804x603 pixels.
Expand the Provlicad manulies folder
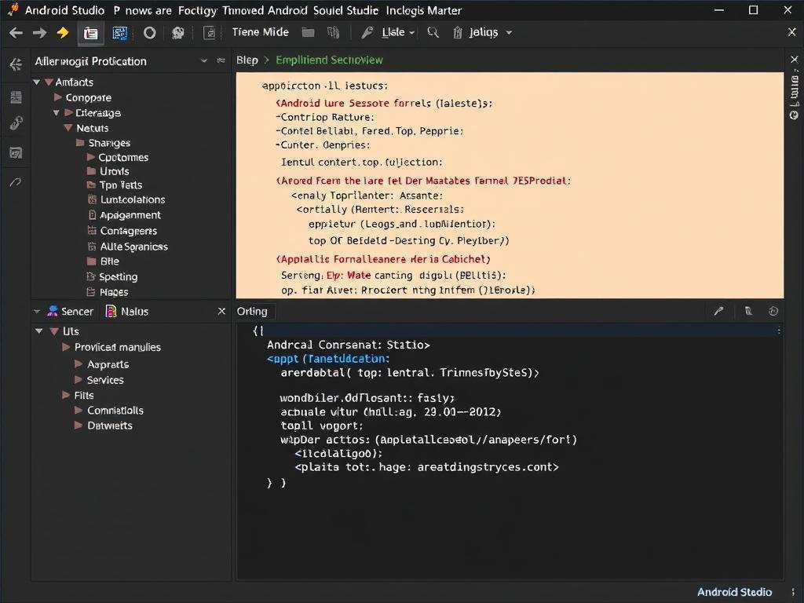pyautogui.click(x=67, y=347)
